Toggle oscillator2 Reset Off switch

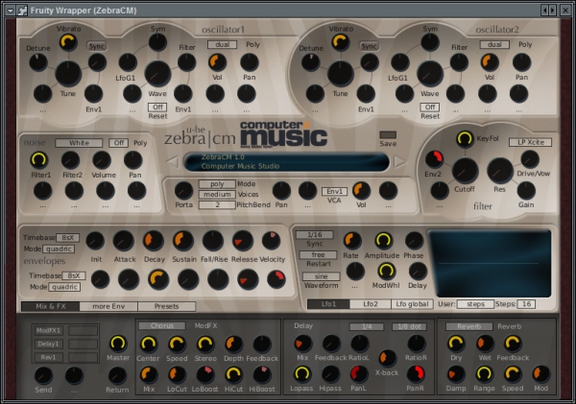[x=430, y=107]
